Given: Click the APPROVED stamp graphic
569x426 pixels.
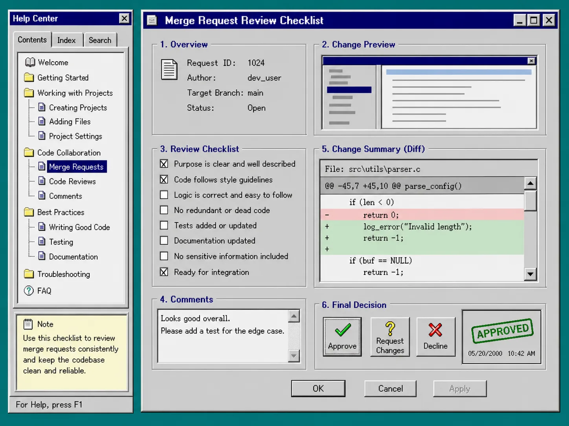Looking at the screenshot, I should tap(503, 331).
